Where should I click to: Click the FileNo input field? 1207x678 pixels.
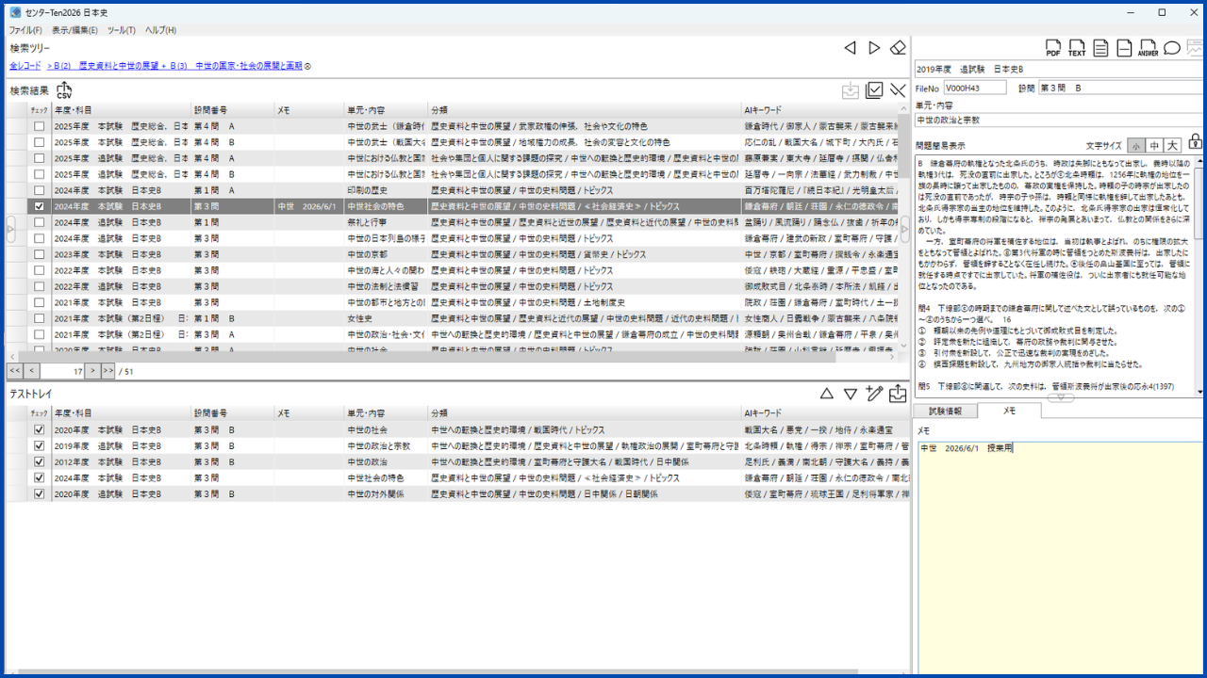point(974,88)
